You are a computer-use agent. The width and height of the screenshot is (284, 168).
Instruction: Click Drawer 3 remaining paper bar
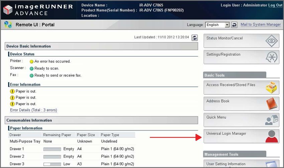tap(52, 164)
